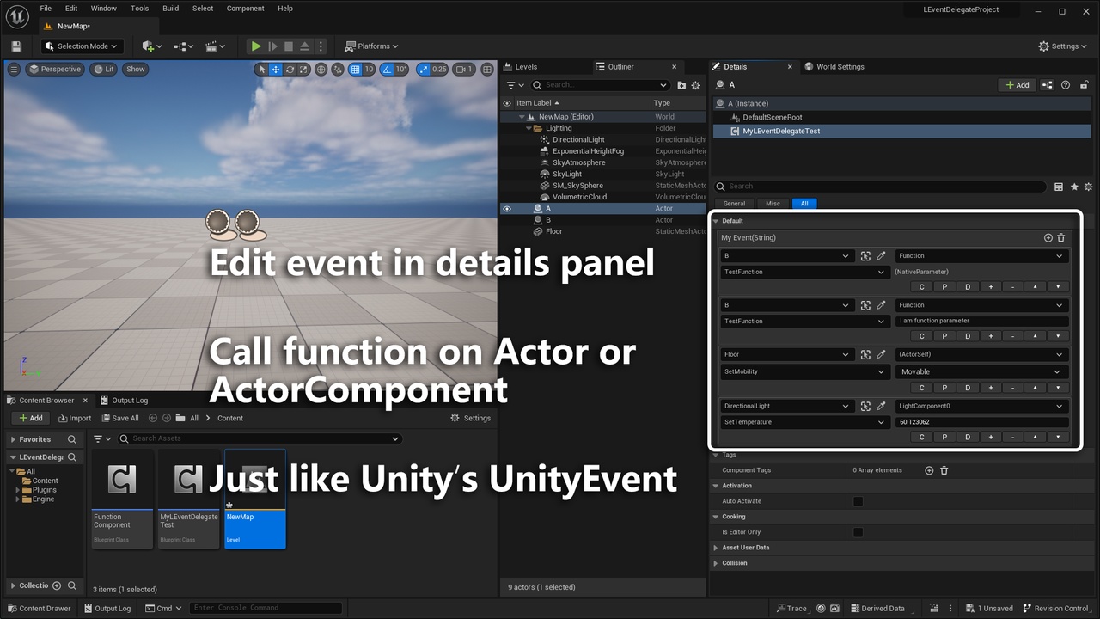This screenshot has width=1100, height=619.
Task: Add a new entry to My Event(String)
Action: click(1048, 238)
